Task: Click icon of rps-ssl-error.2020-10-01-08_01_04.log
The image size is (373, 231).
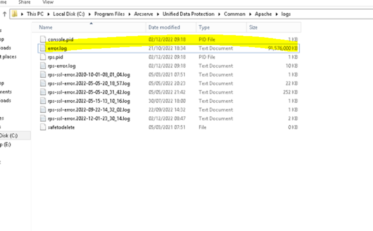Action: (43, 75)
